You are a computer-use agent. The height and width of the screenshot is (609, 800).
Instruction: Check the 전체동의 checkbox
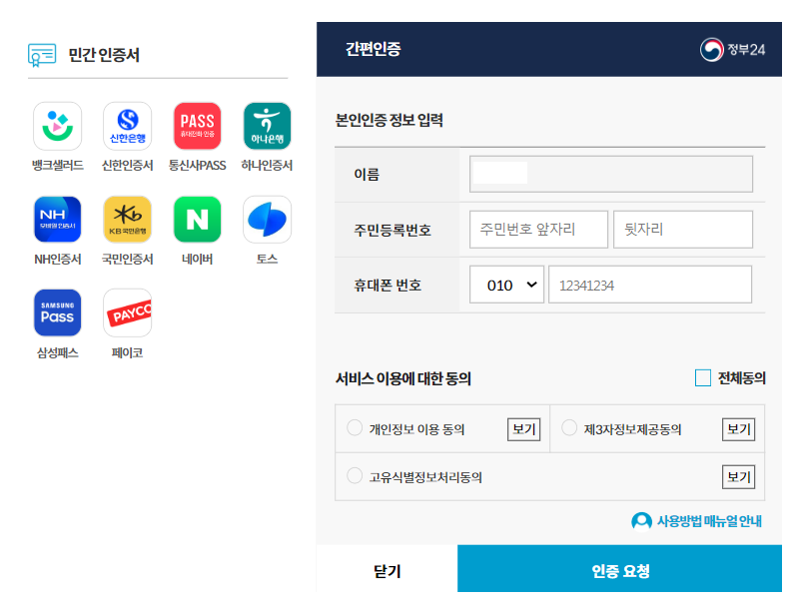[x=703, y=378]
